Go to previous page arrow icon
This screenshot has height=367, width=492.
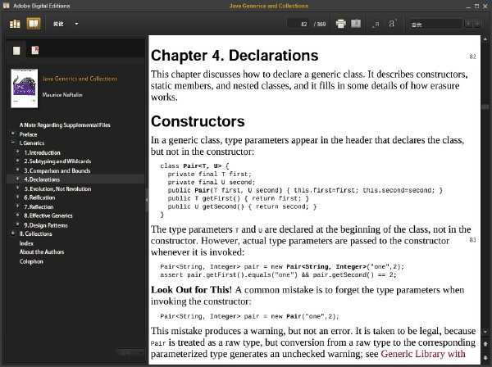485,344
